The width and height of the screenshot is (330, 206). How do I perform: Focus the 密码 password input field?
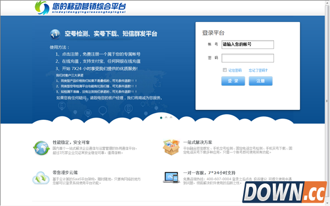[x=248, y=58]
